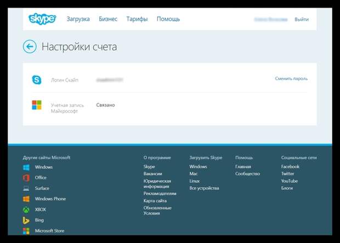Click the Связано status text
Viewport: 340px width, 243px height.
[x=105, y=105]
